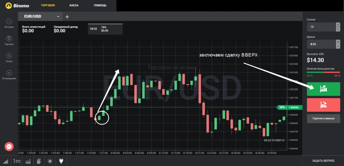Open Горячие клавиши hotkeys button
The image size is (344, 166).
[324, 118]
